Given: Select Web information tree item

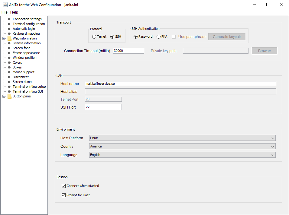Looking at the screenshot, I should (x=25, y=38).
